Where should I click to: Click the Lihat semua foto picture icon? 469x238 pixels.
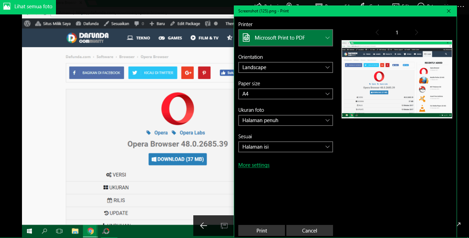pos(7,7)
